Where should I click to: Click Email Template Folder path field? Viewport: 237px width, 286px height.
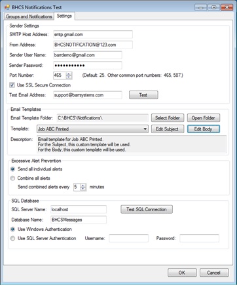[103, 118]
